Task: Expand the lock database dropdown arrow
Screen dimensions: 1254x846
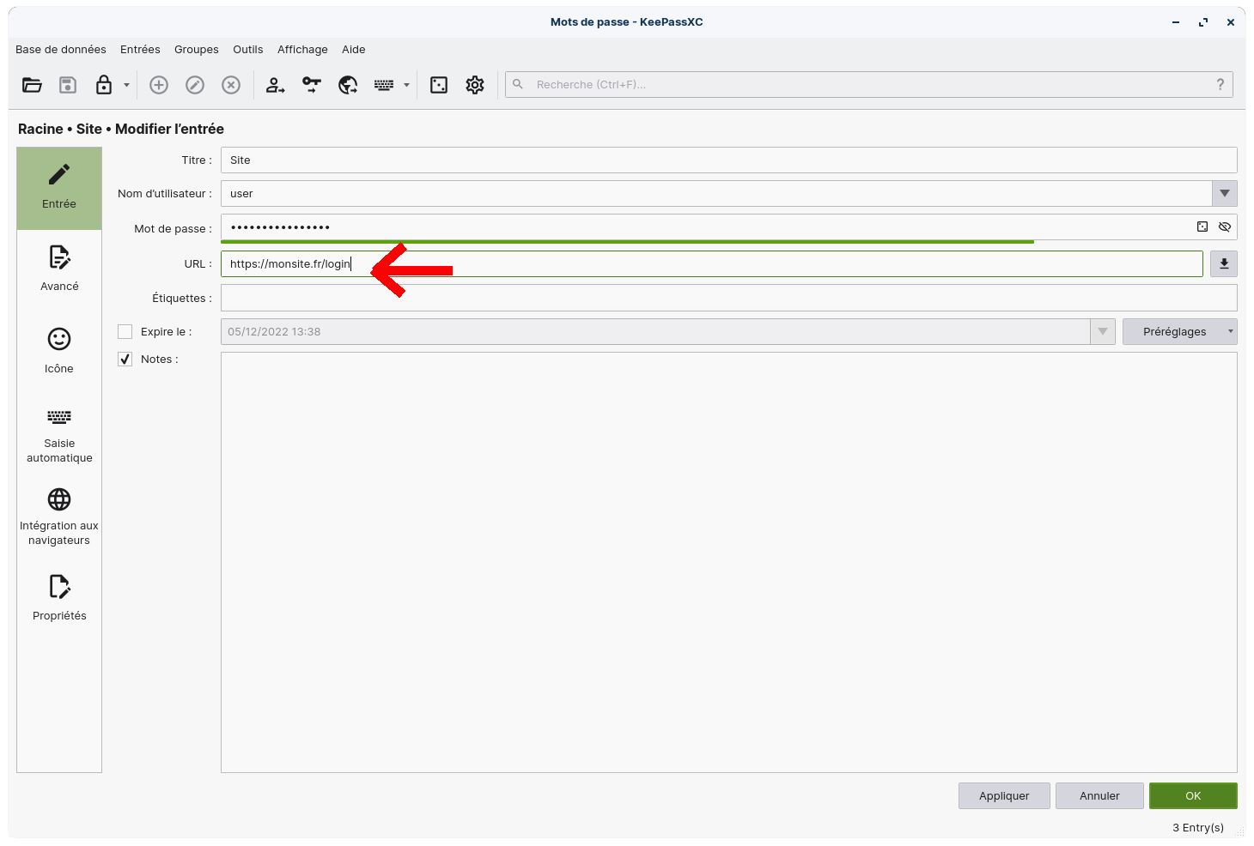Action: (126, 85)
